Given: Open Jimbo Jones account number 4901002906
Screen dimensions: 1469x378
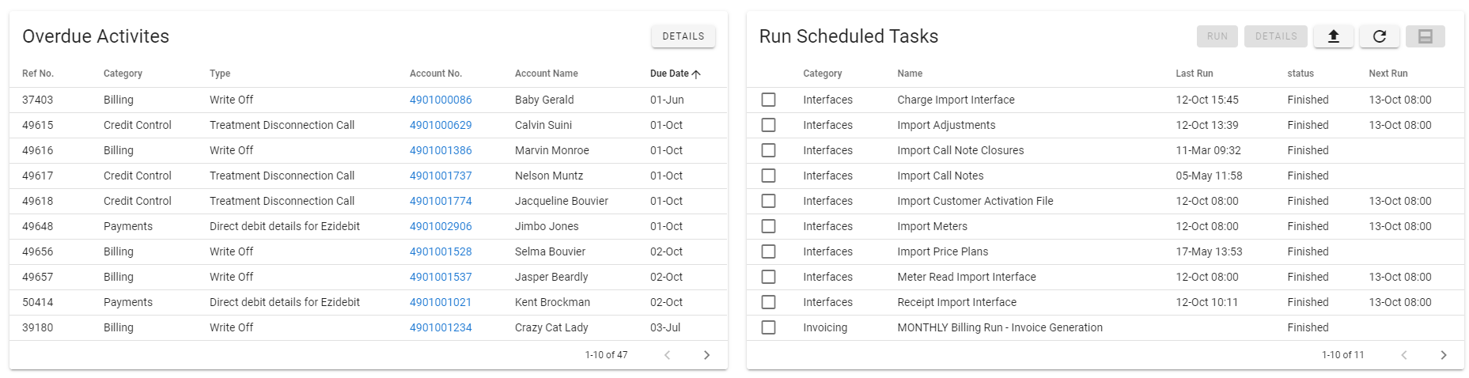Looking at the screenshot, I should (x=441, y=226).
